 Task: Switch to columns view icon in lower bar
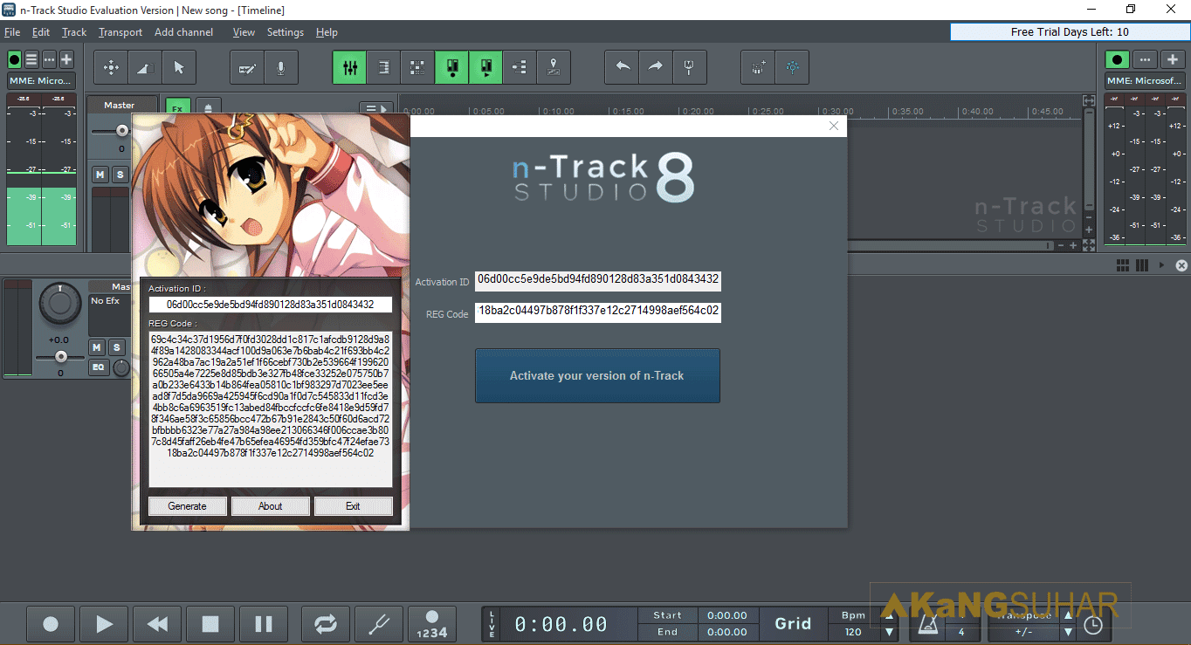(x=1142, y=265)
